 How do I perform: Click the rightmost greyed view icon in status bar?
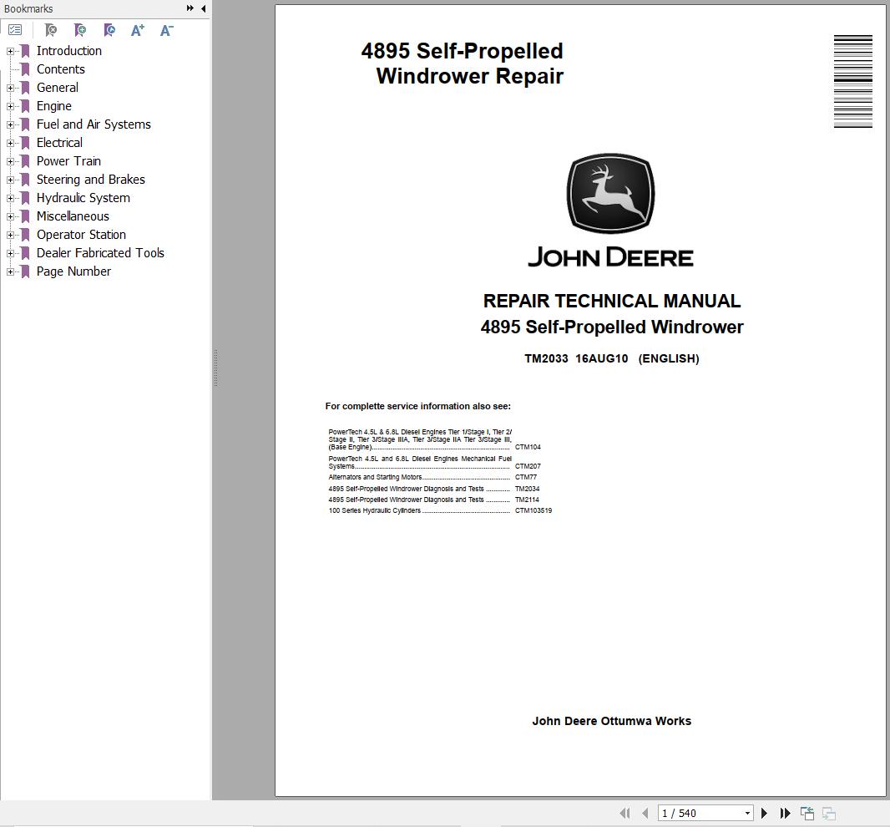pos(829,814)
